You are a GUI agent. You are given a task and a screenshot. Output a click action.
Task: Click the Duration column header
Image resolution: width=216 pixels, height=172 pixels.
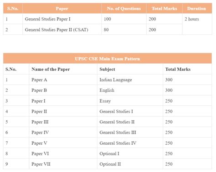click(197, 9)
